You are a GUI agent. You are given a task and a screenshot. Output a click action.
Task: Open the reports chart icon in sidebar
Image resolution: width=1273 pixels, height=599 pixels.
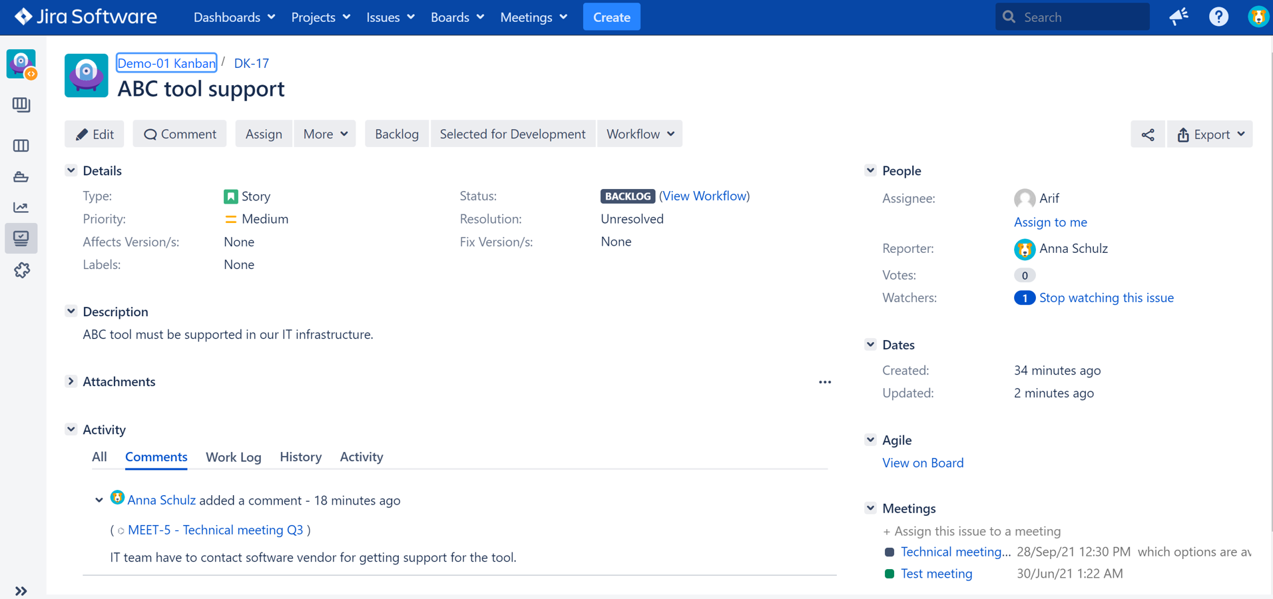pyautogui.click(x=21, y=208)
